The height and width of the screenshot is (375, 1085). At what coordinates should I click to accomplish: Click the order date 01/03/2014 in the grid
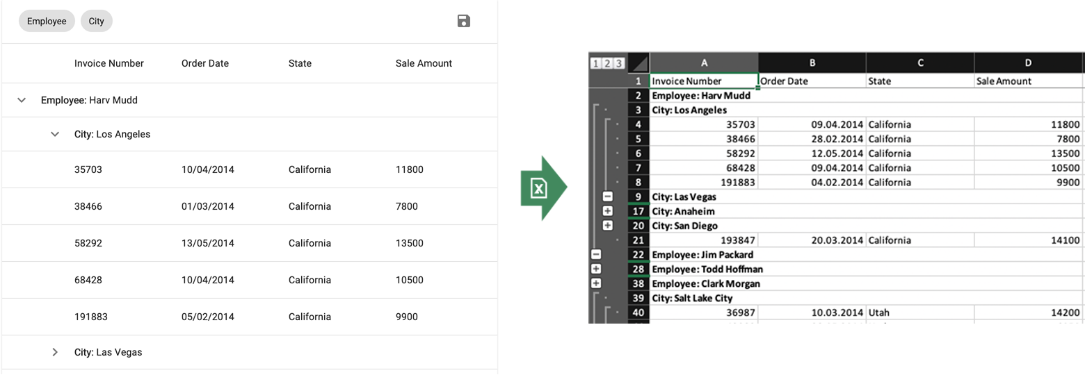click(x=208, y=206)
